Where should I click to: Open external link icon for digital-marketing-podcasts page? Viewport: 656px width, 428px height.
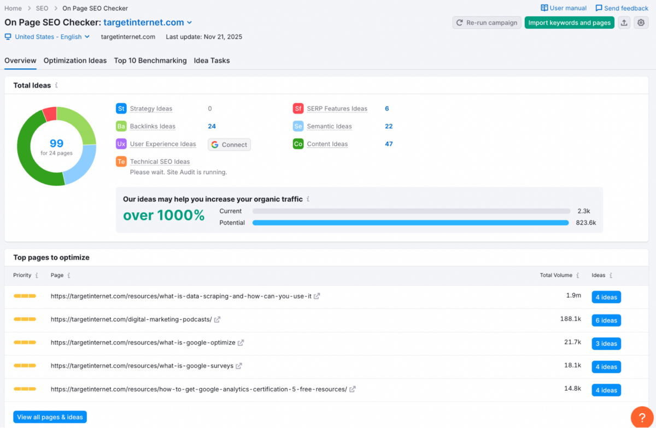(x=218, y=319)
